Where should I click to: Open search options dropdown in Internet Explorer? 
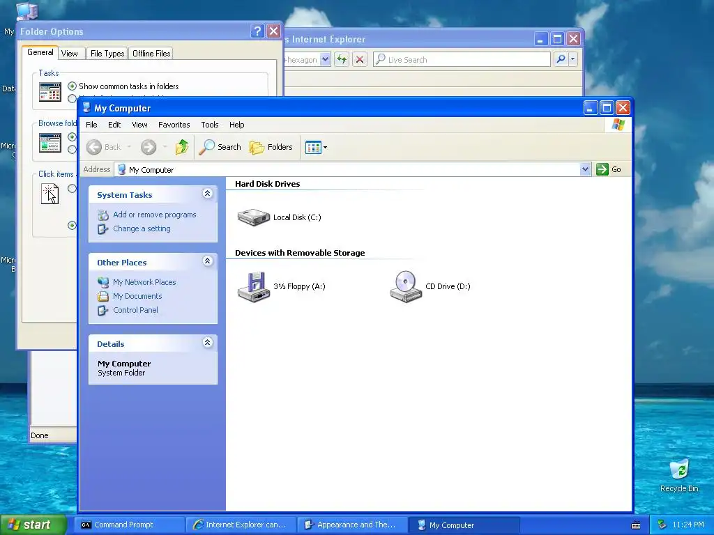(573, 59)
